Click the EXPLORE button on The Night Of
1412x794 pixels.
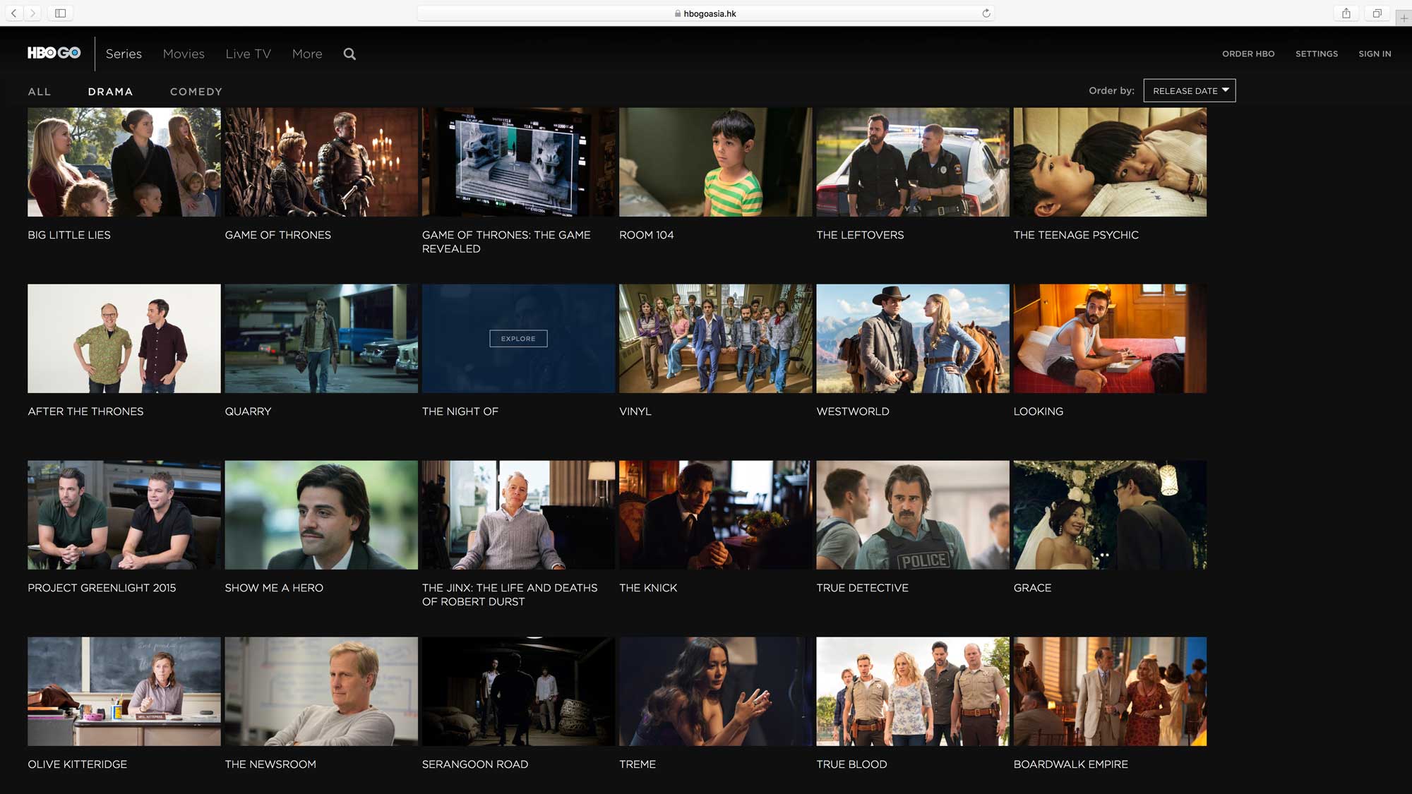tap(518, 339)
